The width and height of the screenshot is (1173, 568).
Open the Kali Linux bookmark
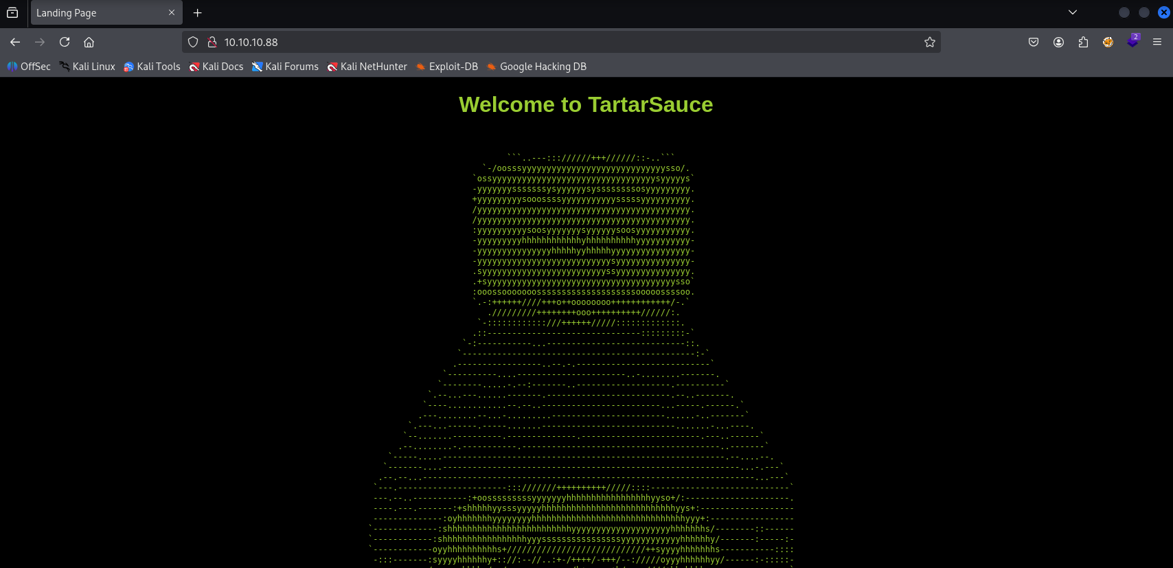tap(87, 67)
